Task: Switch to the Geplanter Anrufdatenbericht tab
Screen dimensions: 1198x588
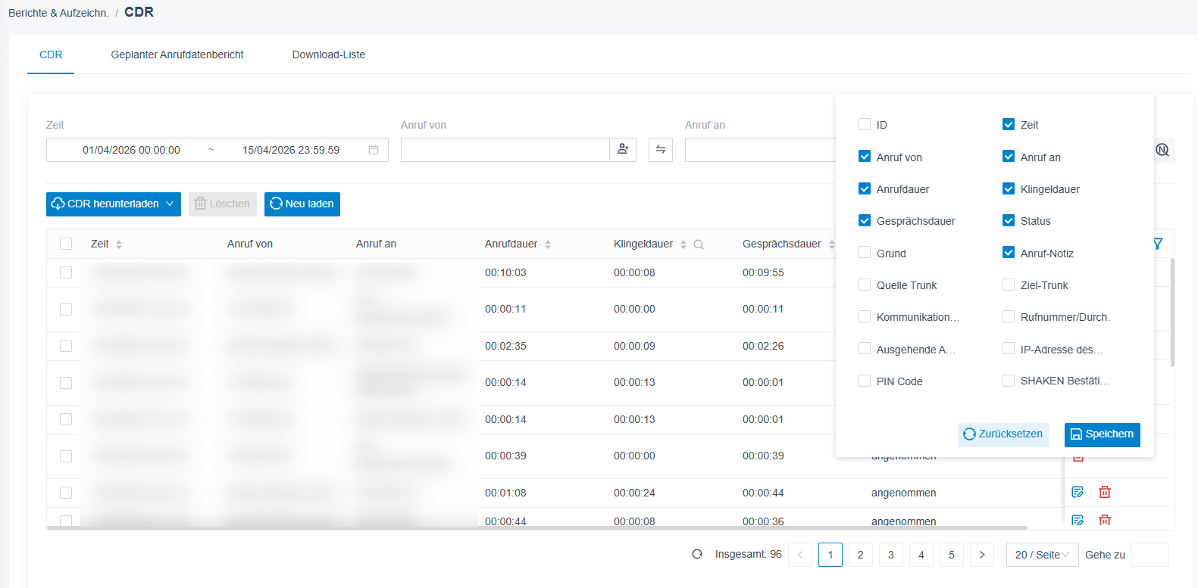Action: click(177, 54)
